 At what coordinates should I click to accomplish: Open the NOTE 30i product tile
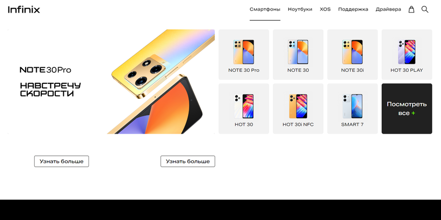[x=352, y=55]
